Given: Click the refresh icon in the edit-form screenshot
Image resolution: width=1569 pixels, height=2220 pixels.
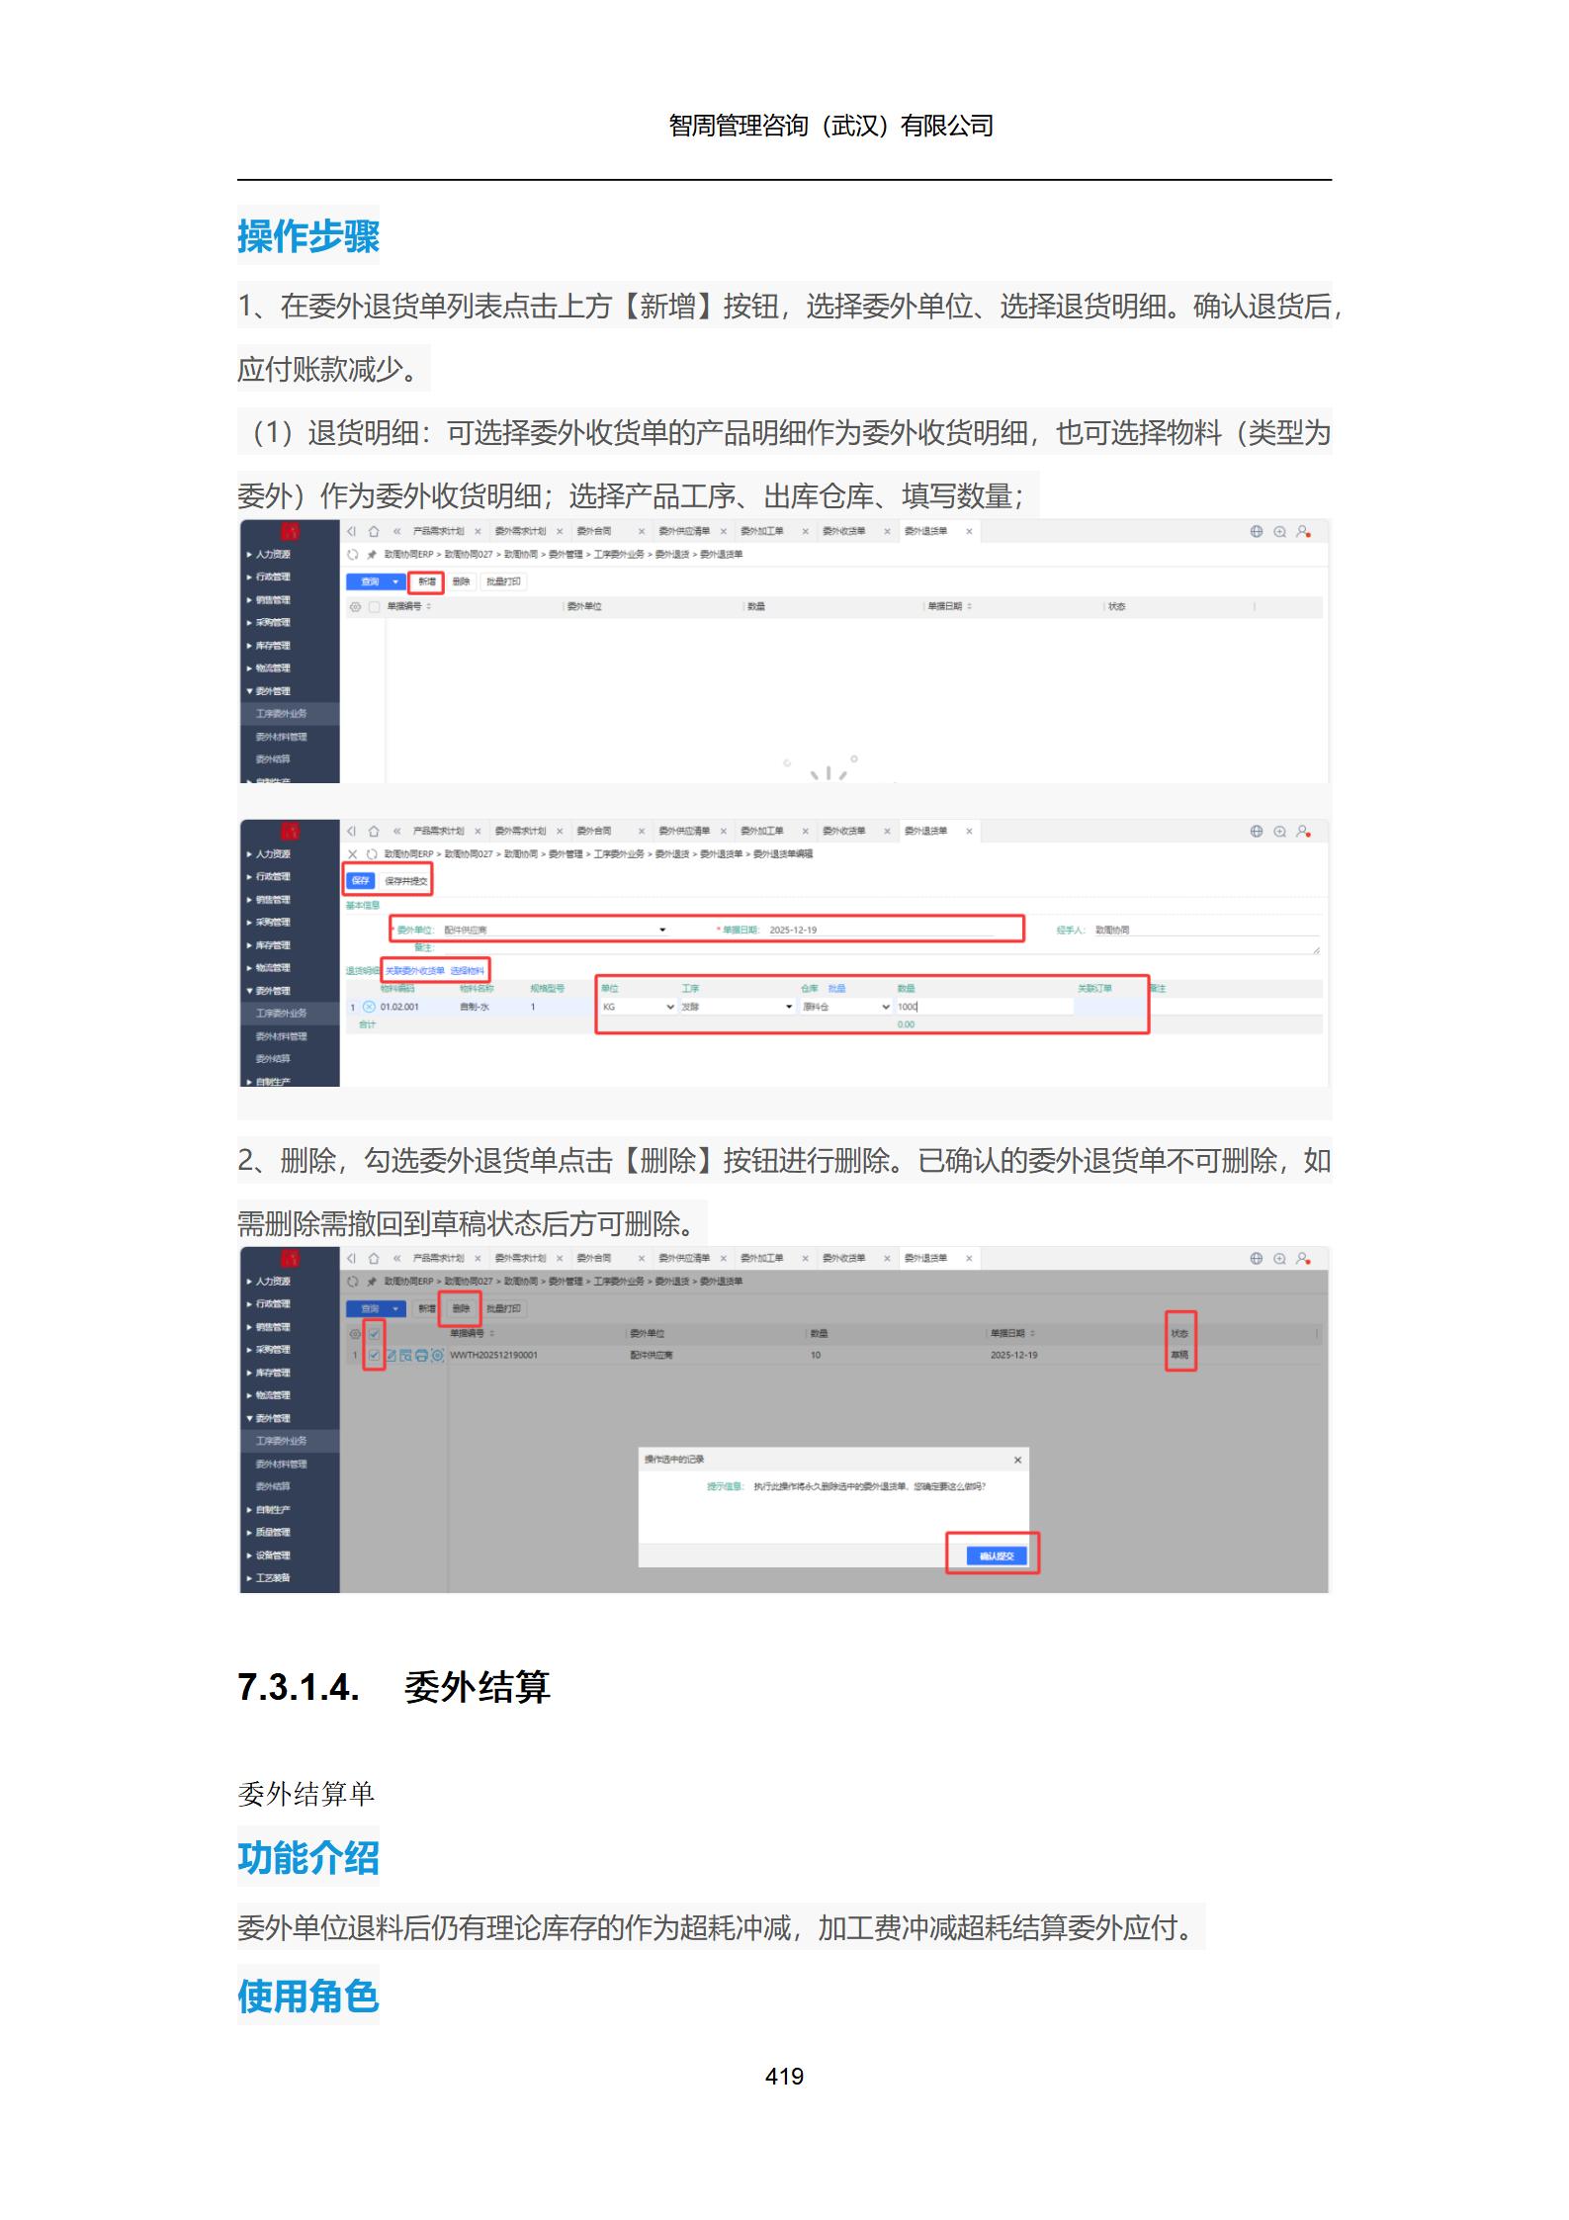Looking at the screenshot, I should 372,854.
